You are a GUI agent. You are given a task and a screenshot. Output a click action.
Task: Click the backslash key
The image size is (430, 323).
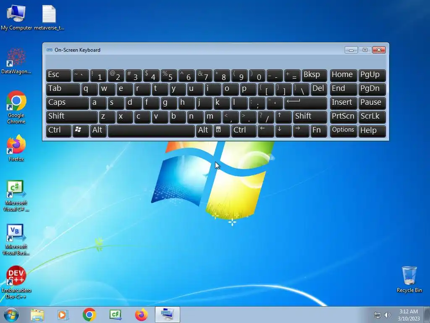pyautogui.click(x=301, y=89)
